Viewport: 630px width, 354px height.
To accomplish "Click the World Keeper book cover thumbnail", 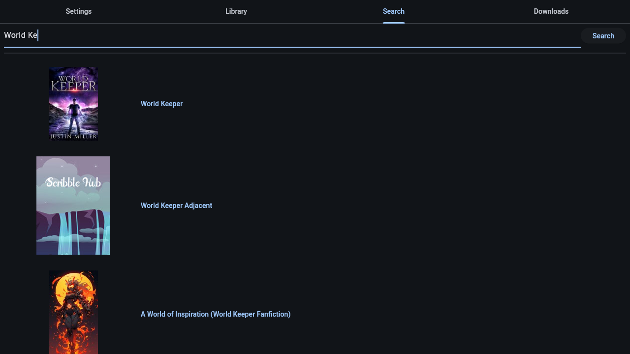I will (x=73, y=104).
